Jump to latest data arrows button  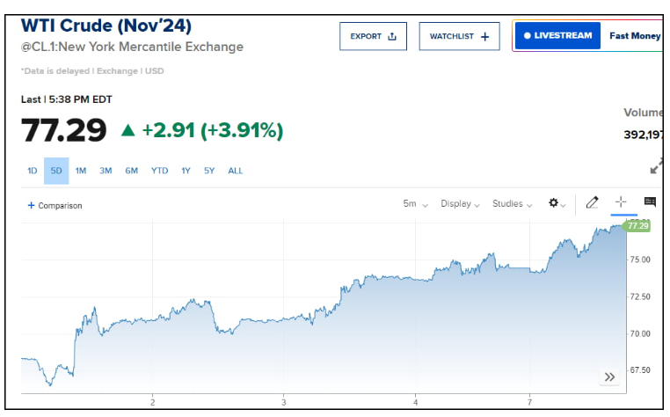click(609, 377)
